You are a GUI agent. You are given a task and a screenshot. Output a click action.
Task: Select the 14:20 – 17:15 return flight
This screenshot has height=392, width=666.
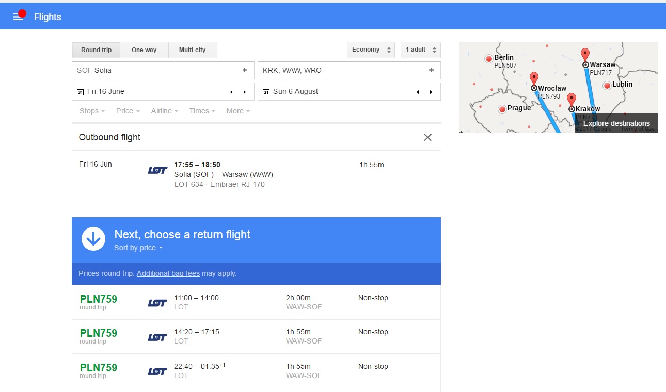pyautogui.click(x=256, y=336)
